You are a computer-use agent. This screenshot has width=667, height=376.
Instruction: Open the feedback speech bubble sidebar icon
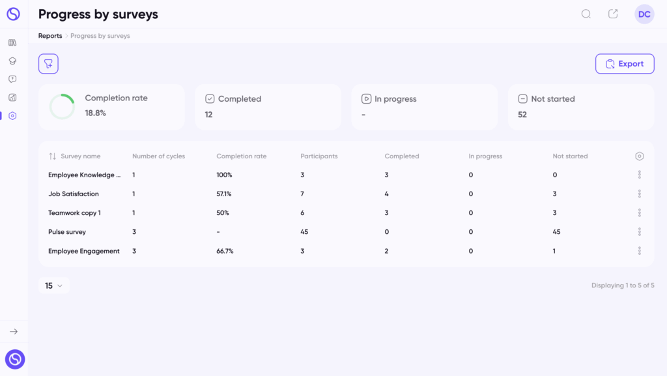[x=12, y=79]
